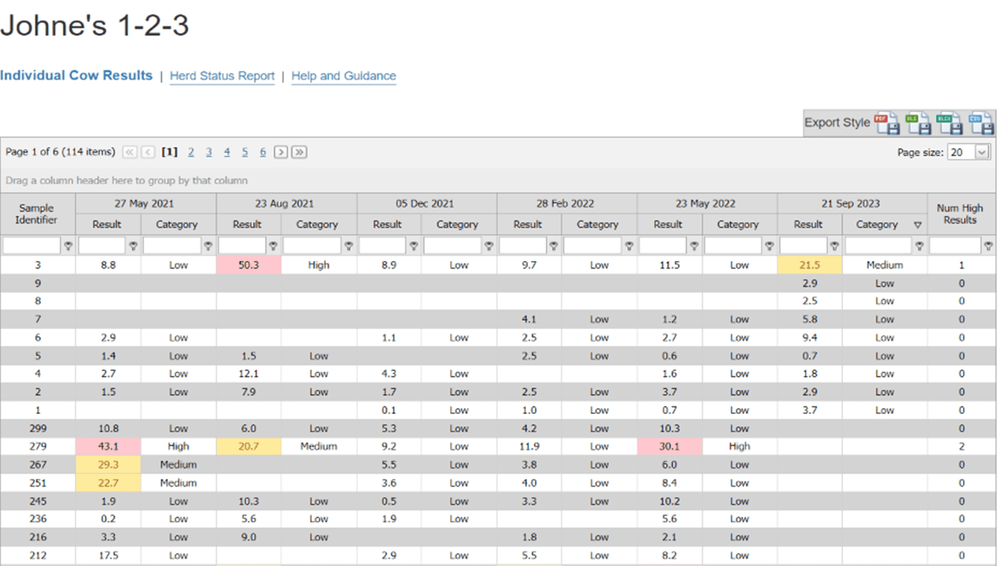
Task: Go to page 3 of results
Action: [209, 152]
